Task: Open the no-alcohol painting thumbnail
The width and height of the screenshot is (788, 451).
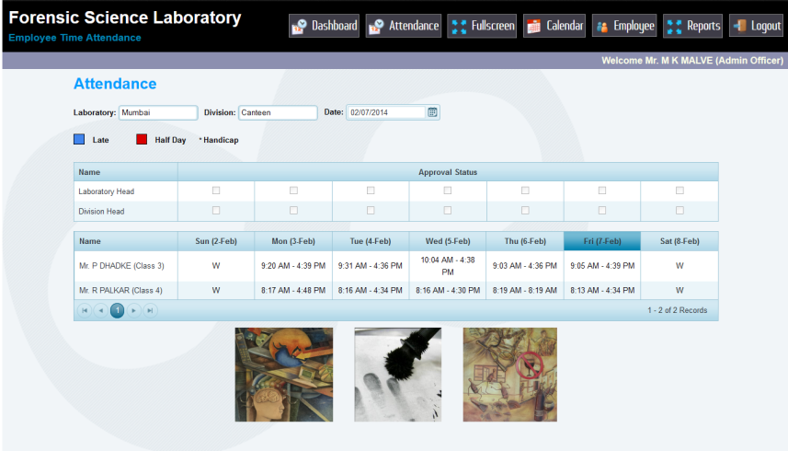Action: pos(510,375)
